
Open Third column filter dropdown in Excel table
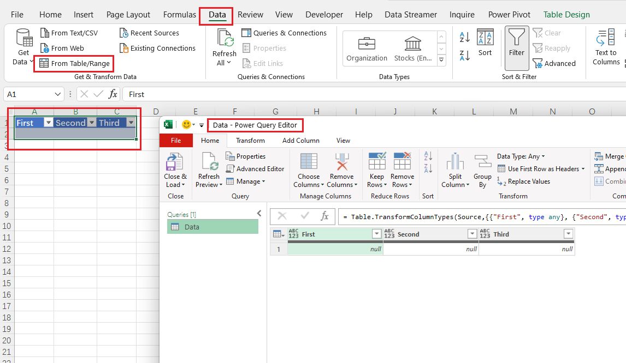click(131, 123)
